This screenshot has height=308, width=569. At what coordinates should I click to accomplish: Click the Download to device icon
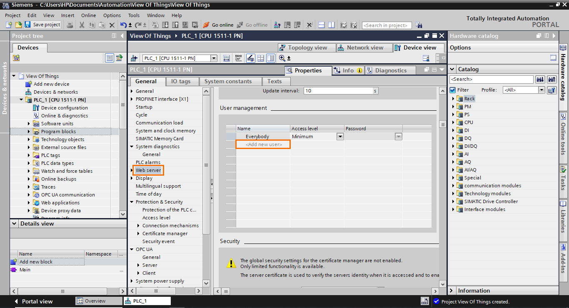165,25
